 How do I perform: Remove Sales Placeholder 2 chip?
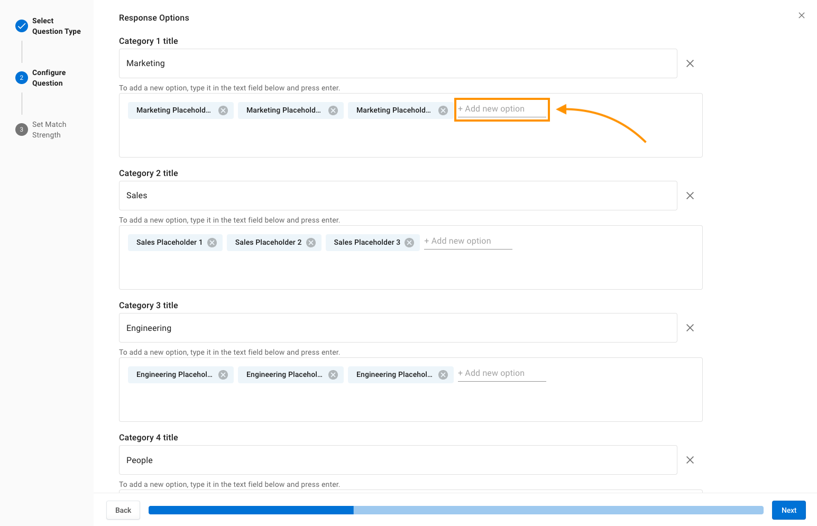(311, 243)
